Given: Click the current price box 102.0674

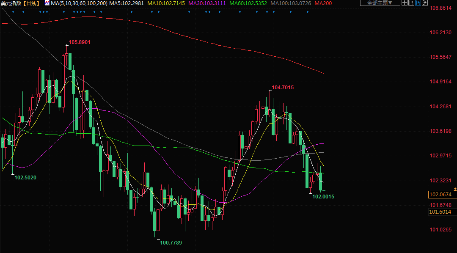Looking at the screenshot, I should (x=440, y=195).
